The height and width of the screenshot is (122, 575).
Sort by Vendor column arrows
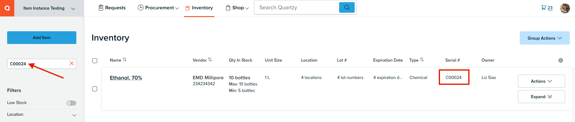(x=210, y=60)
